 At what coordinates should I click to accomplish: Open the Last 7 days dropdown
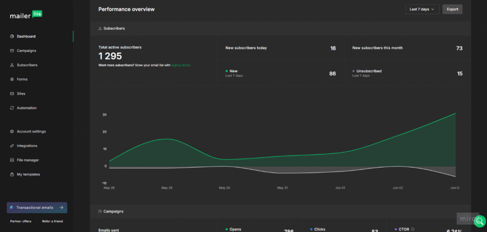click(422, 10)
